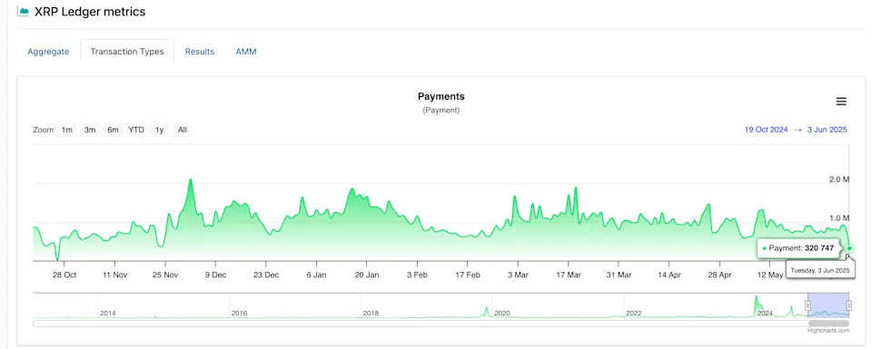Set zoom range to 6m
871x349 pixels.
pos(114,130)
